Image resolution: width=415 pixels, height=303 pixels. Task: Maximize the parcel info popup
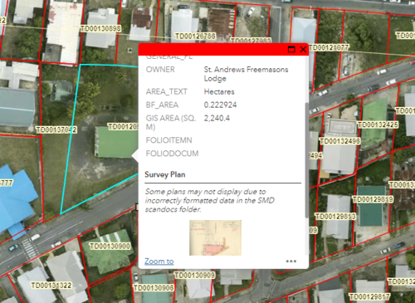pyautogui.click(x=291, y=50)
